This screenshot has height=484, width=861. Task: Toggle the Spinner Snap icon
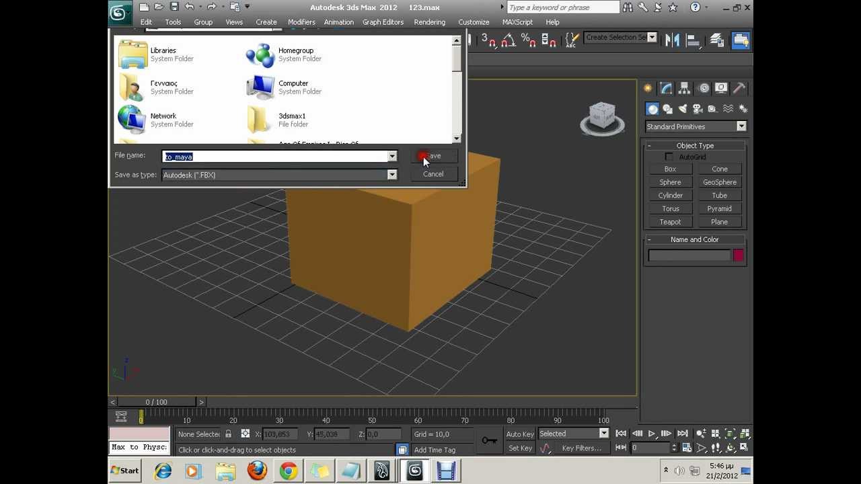coord(548,40)
